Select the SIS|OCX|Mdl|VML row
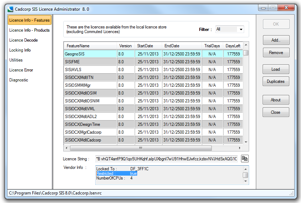This screenshot has height=203, width=301. coord(153,109)
